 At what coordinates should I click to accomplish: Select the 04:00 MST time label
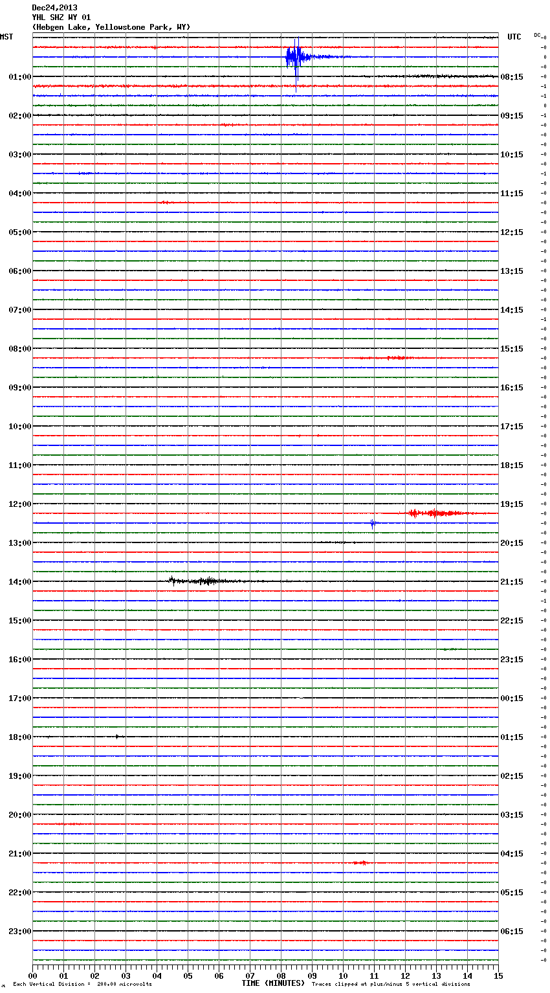click(x=20, y=194)
